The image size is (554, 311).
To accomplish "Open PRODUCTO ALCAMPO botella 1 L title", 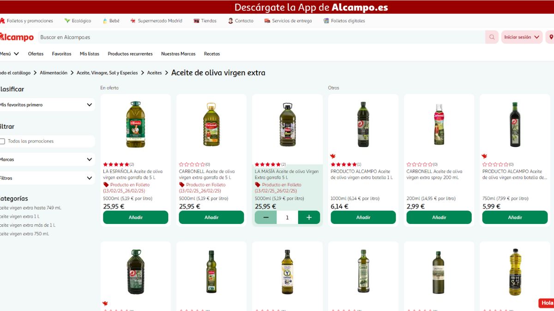I will pyautogui.click(x=361, y=174).
